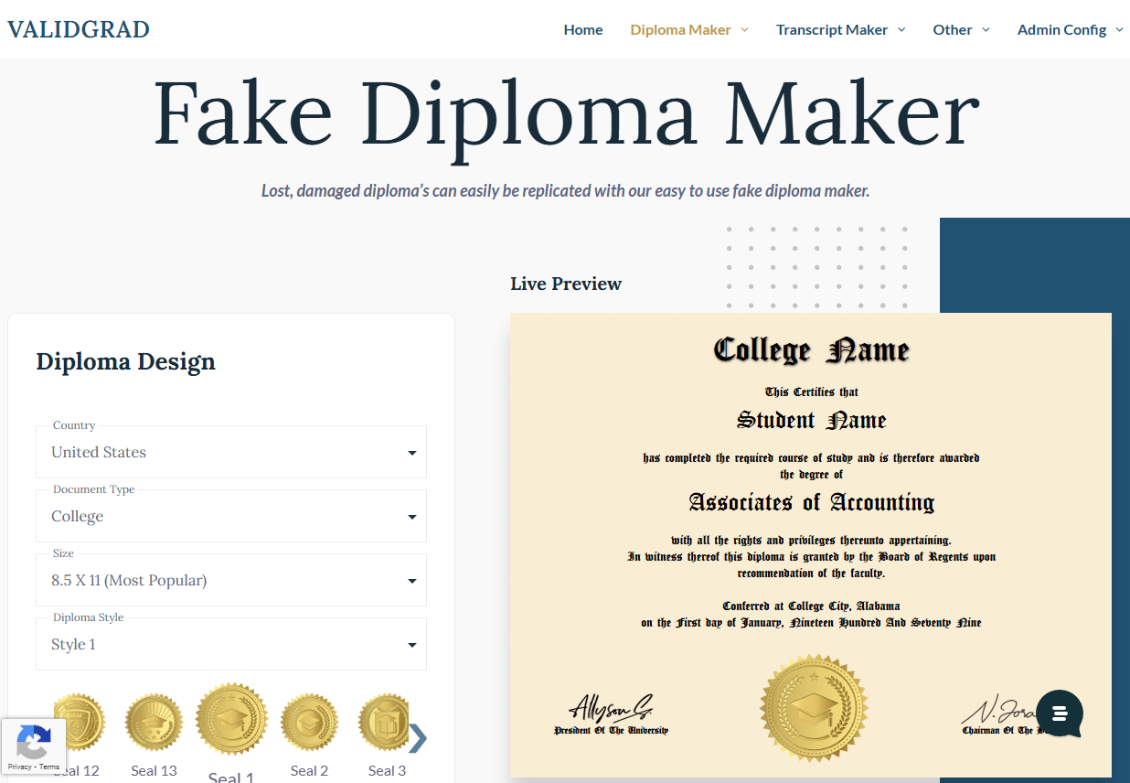
Task: Pick the Seal 2 design
Action: [309, 723]
